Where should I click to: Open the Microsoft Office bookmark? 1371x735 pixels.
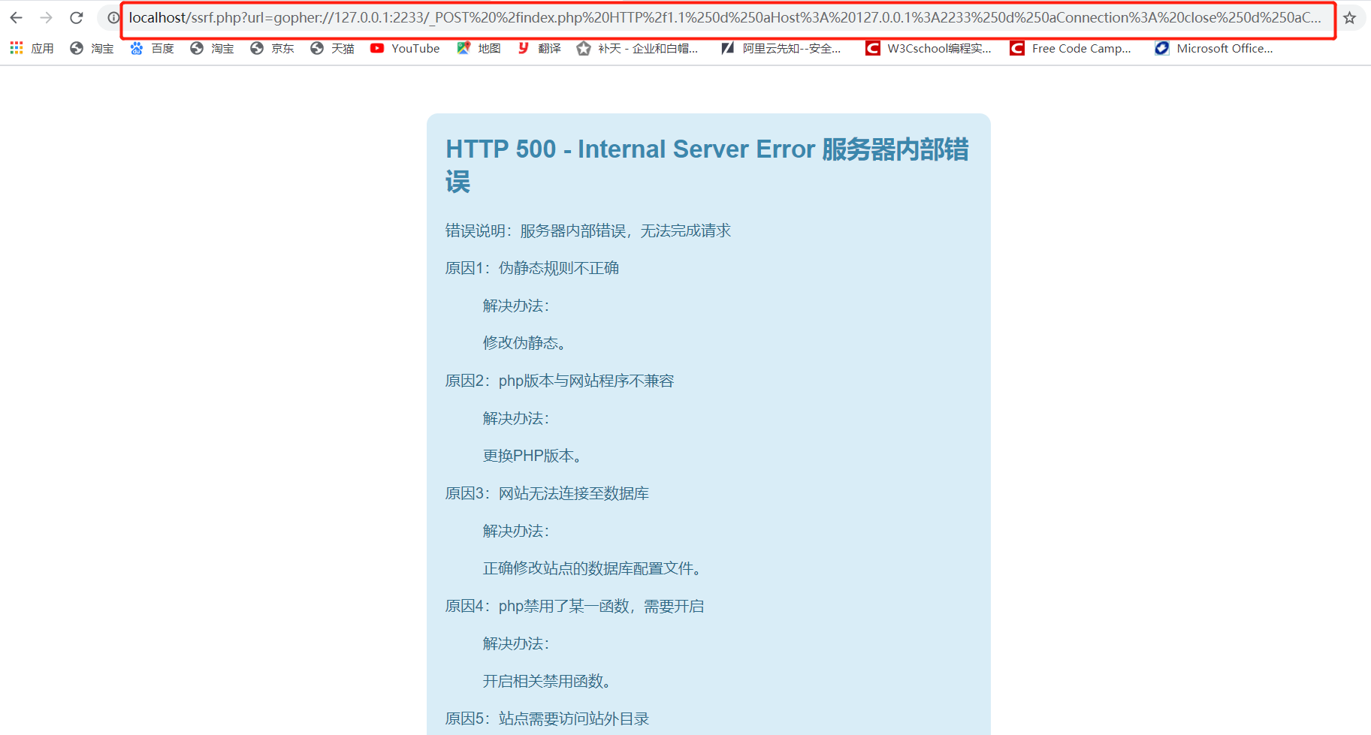coord(1214,48)
